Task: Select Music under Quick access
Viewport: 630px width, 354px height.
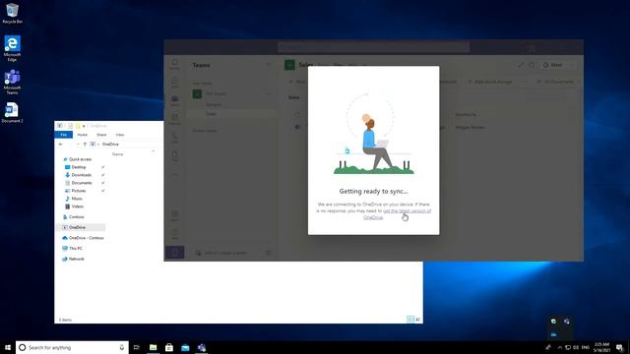Action: [77, 199]
